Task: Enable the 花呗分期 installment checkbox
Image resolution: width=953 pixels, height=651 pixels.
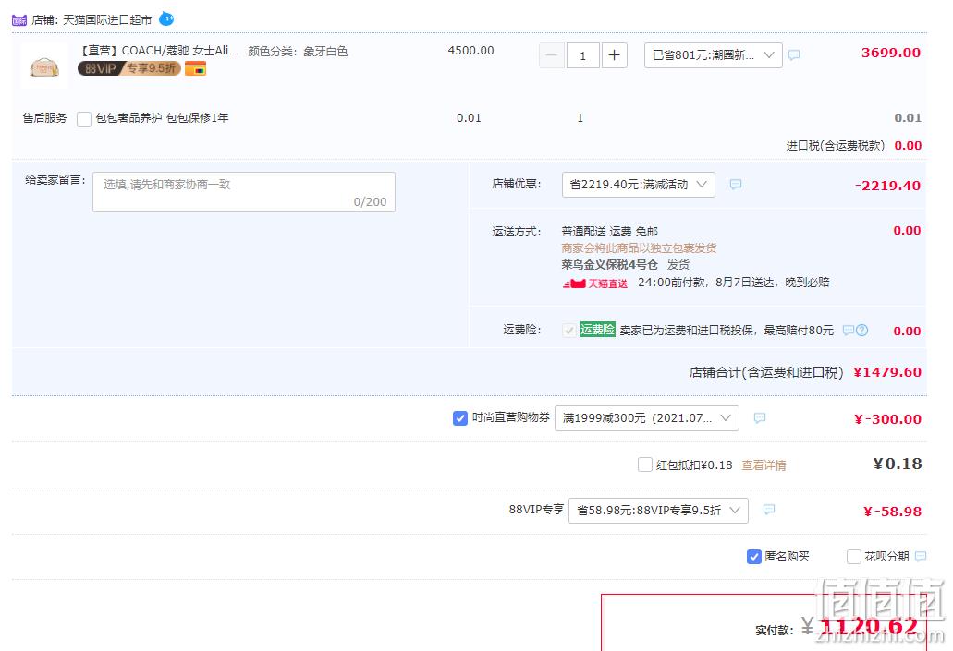Action: click(x=853, y=556)
